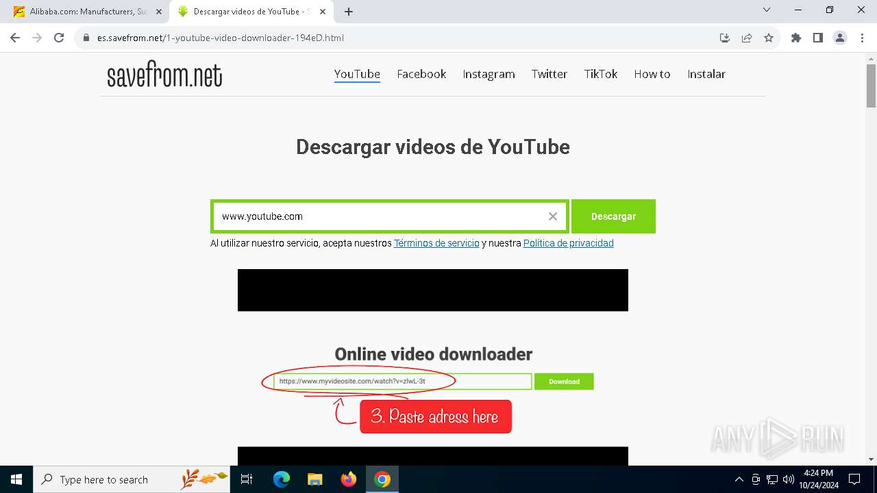Select the YouTube navigation item
The image size is (877, 493).
[357, 74]
